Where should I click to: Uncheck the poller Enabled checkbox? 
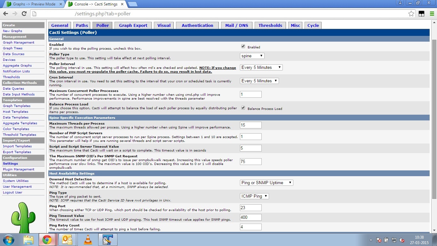(243, 46)
